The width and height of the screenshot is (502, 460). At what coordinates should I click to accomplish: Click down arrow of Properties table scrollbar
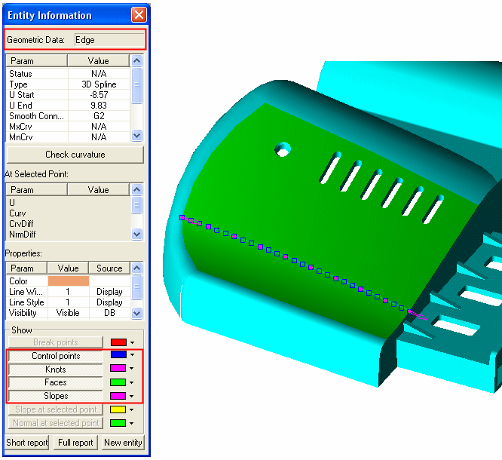coord(136,313)
